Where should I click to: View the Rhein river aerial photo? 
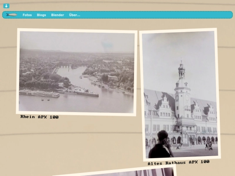click(77, 72)
